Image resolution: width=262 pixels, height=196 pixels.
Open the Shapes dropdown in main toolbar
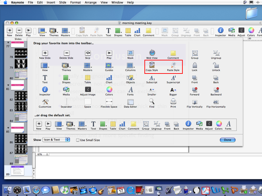[118, 32]
